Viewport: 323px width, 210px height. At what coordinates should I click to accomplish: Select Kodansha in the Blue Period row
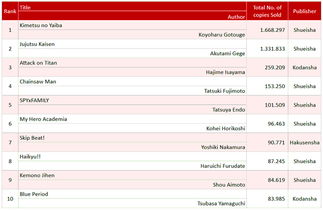coord(304,199)
